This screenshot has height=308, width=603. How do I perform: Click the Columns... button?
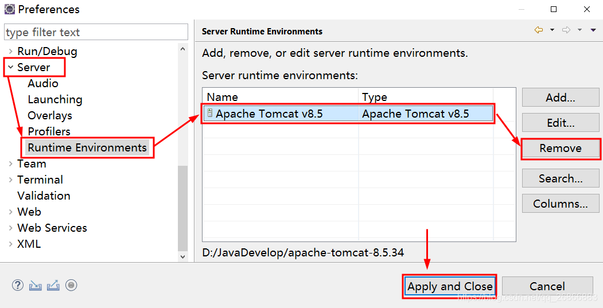pos(561,204)
